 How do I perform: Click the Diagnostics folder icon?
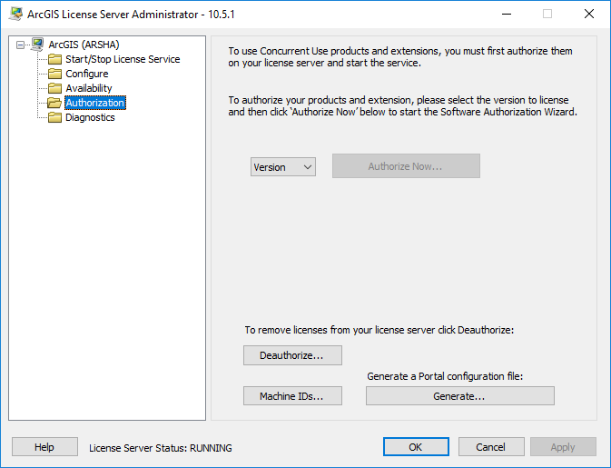click(55, 117)
